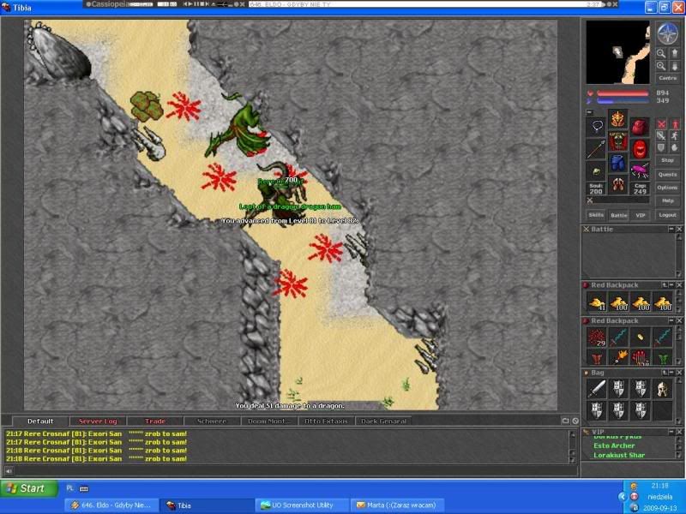Collapse the inventory panel
686x514 pixels.
point(589,112)
